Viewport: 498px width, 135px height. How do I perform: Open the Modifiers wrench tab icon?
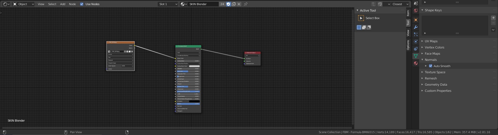[416, 27]
